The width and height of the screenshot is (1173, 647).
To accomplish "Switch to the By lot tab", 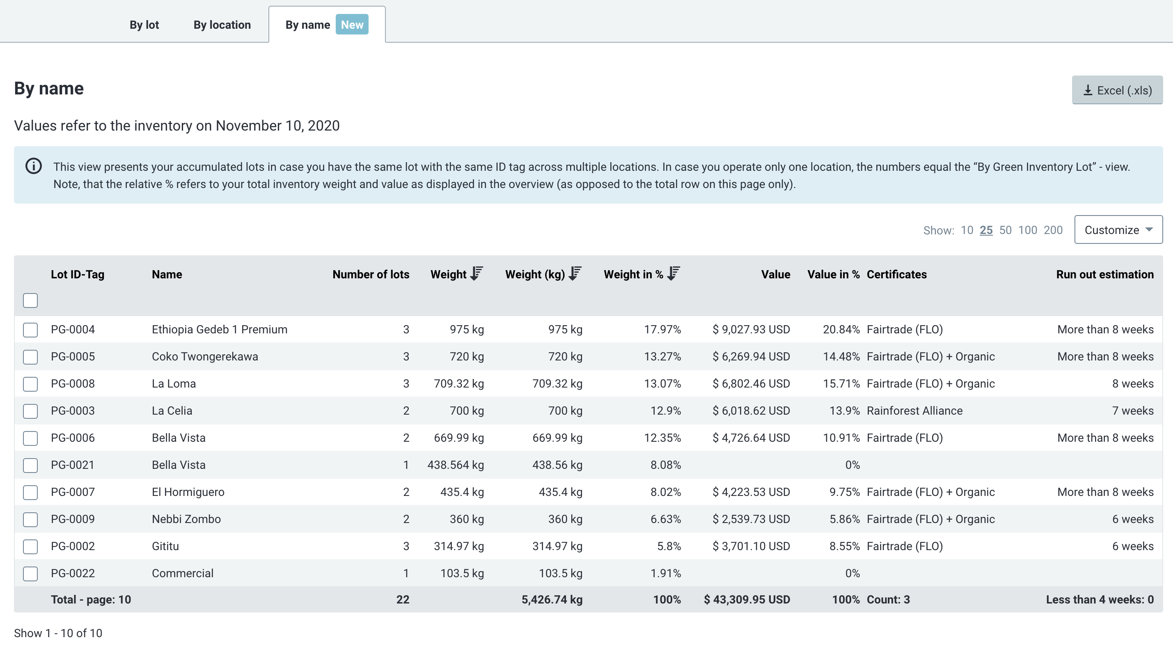I will pos(144,25).
